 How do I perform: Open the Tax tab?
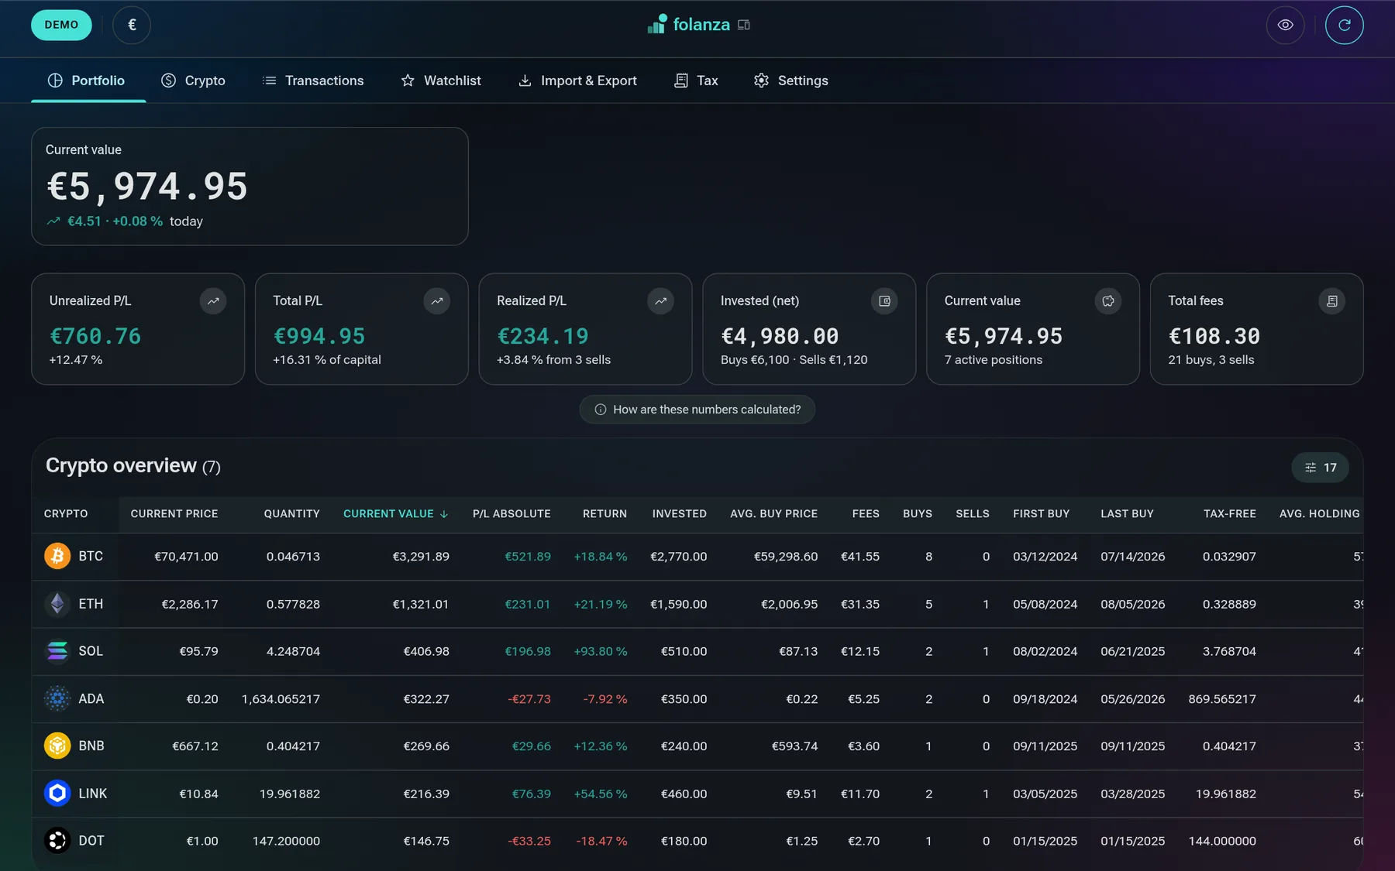(x=696, y=81)
